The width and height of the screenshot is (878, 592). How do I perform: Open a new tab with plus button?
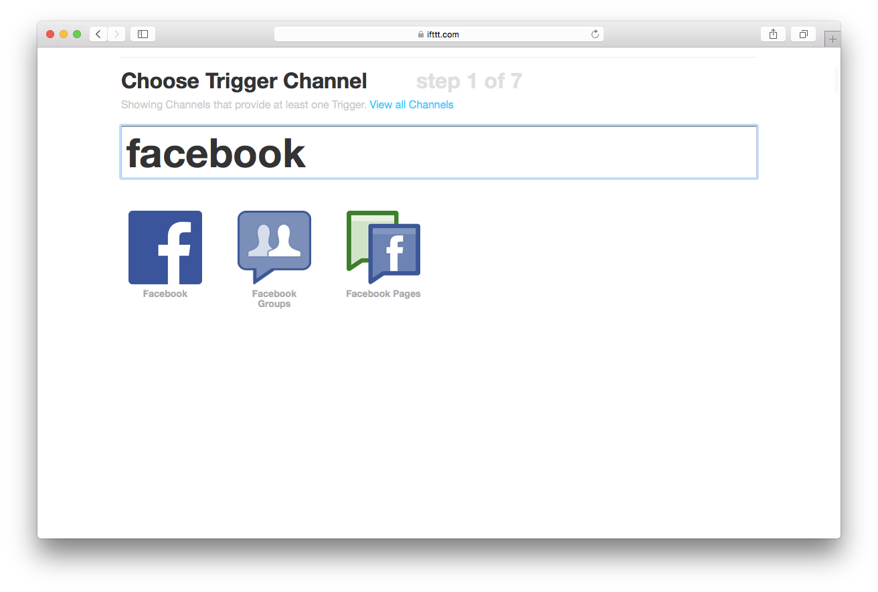[x=832, y=39]
